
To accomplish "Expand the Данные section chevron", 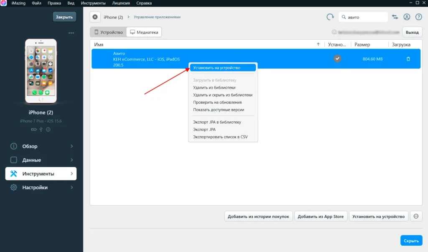I will tap(72, 160).
